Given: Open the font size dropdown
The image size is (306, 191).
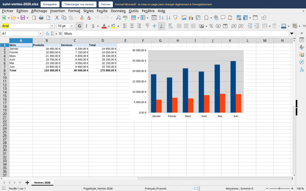Looking at the screenshot, I should point(72,26).
